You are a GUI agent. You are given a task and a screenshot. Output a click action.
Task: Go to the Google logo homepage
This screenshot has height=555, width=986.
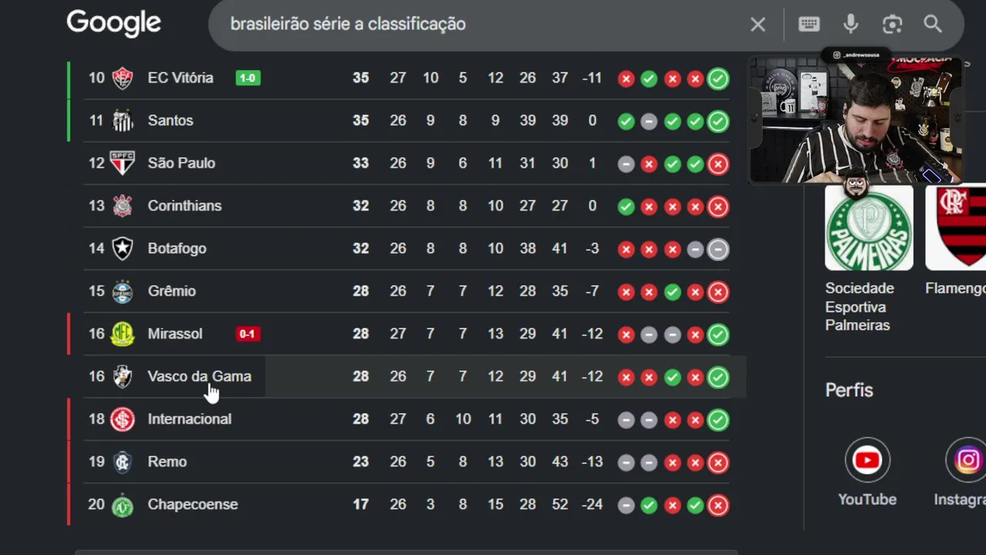[114, 24]
